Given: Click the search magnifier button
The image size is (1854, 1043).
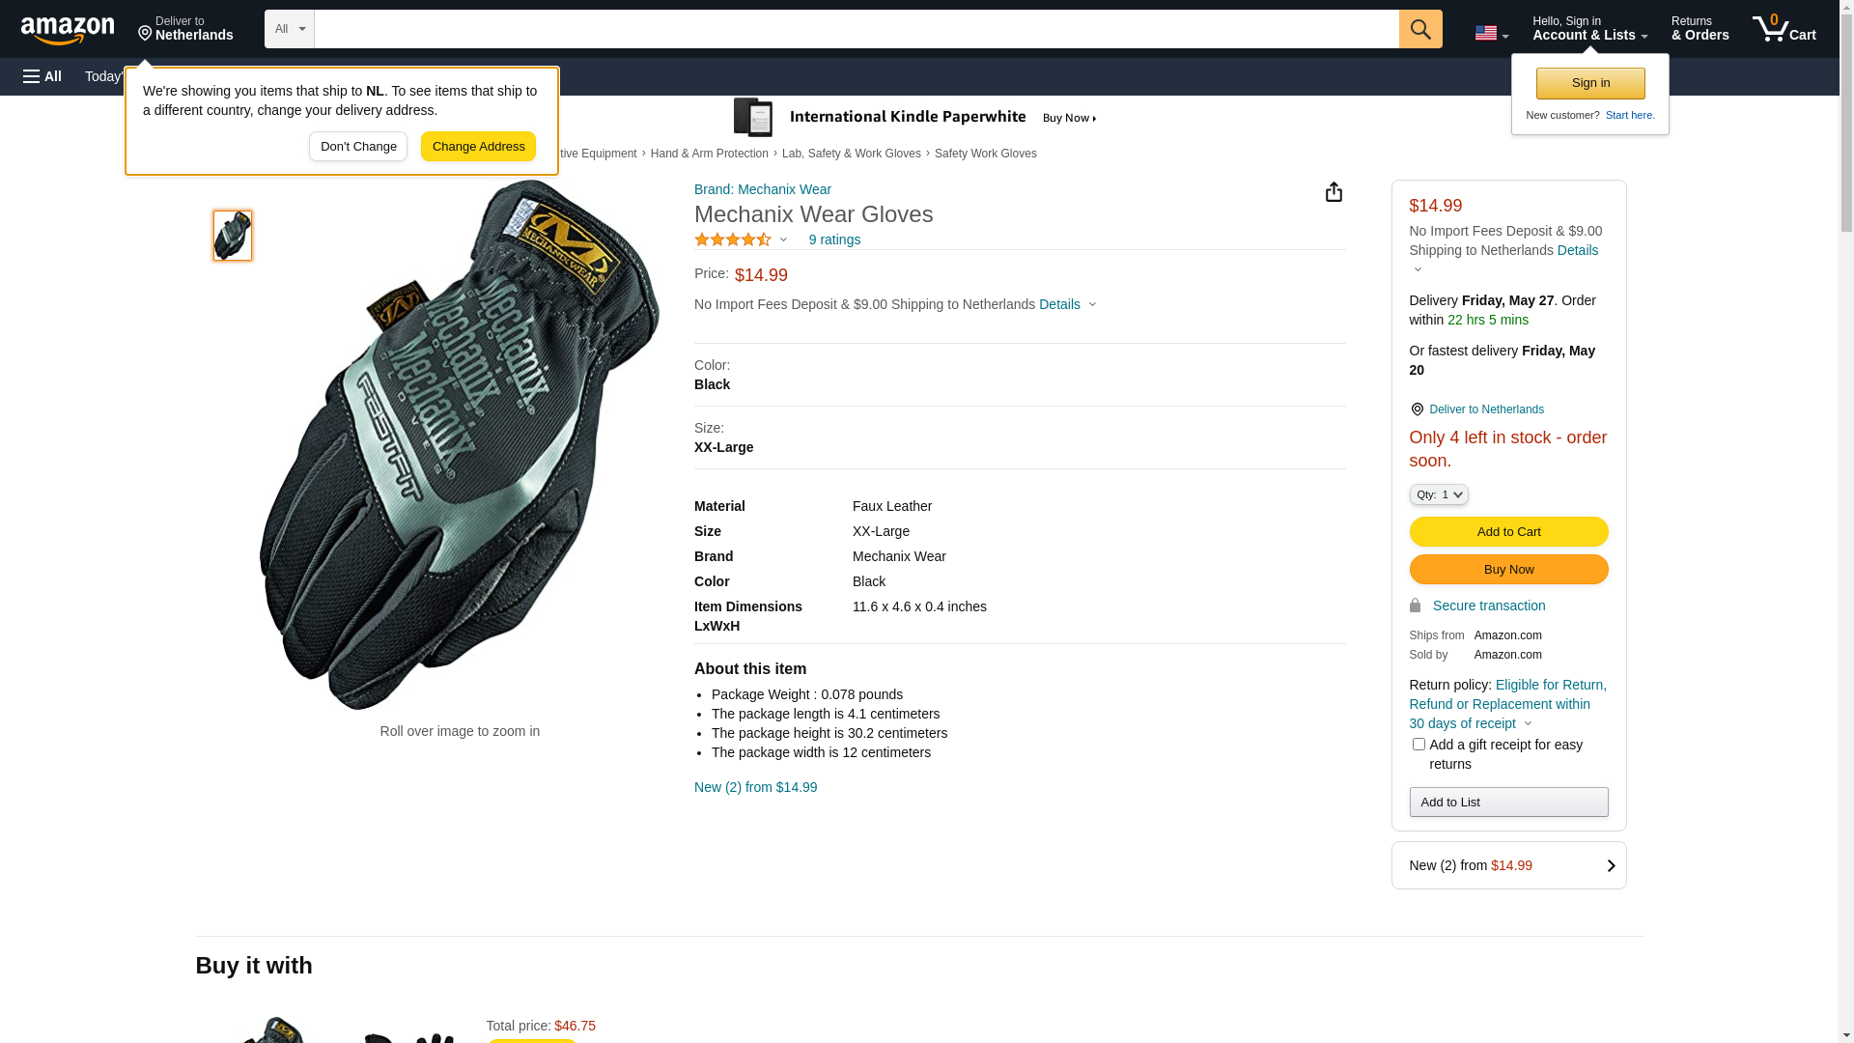Looking at the screenshot, I should pos(1419,29).
